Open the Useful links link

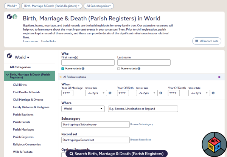point(48,41)
